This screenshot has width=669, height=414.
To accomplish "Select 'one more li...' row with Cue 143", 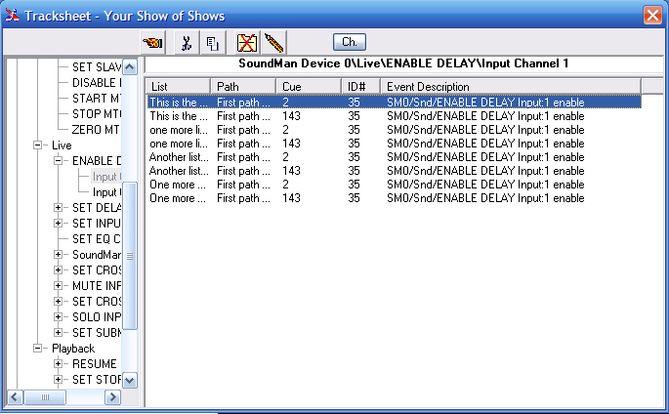I will click(x=394, y=144).
